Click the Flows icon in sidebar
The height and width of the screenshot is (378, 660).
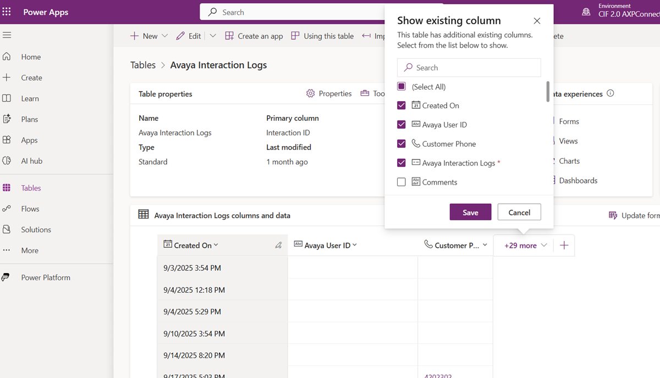point(7,209)
